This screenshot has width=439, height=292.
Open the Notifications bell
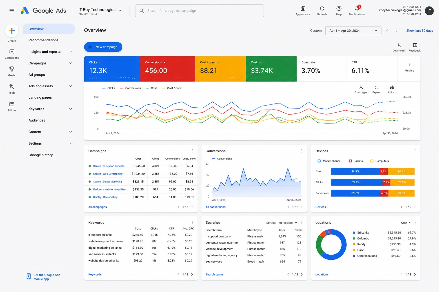point(357,11)
